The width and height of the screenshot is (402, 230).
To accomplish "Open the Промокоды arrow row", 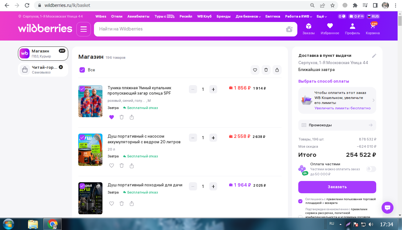I will [337, 125].
